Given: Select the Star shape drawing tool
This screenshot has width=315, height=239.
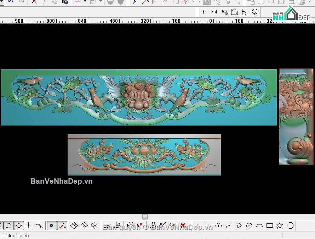Looking at the screenshot, I should pos(280,226).
